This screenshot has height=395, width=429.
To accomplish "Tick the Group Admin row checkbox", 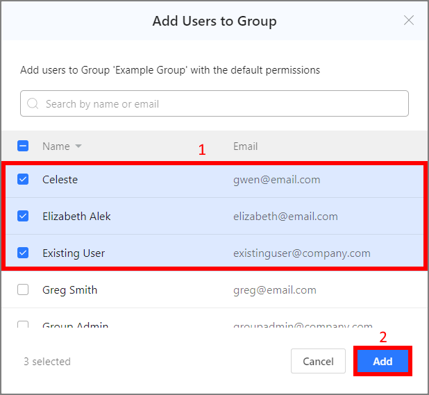I will coord(23,325).
